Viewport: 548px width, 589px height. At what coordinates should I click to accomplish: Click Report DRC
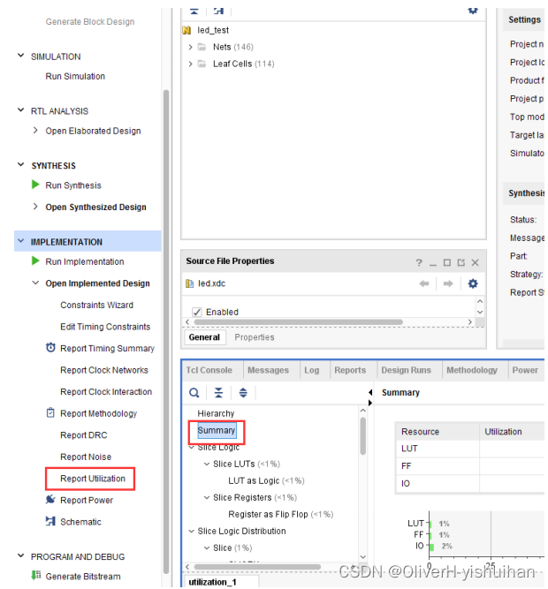coord(84,435)
